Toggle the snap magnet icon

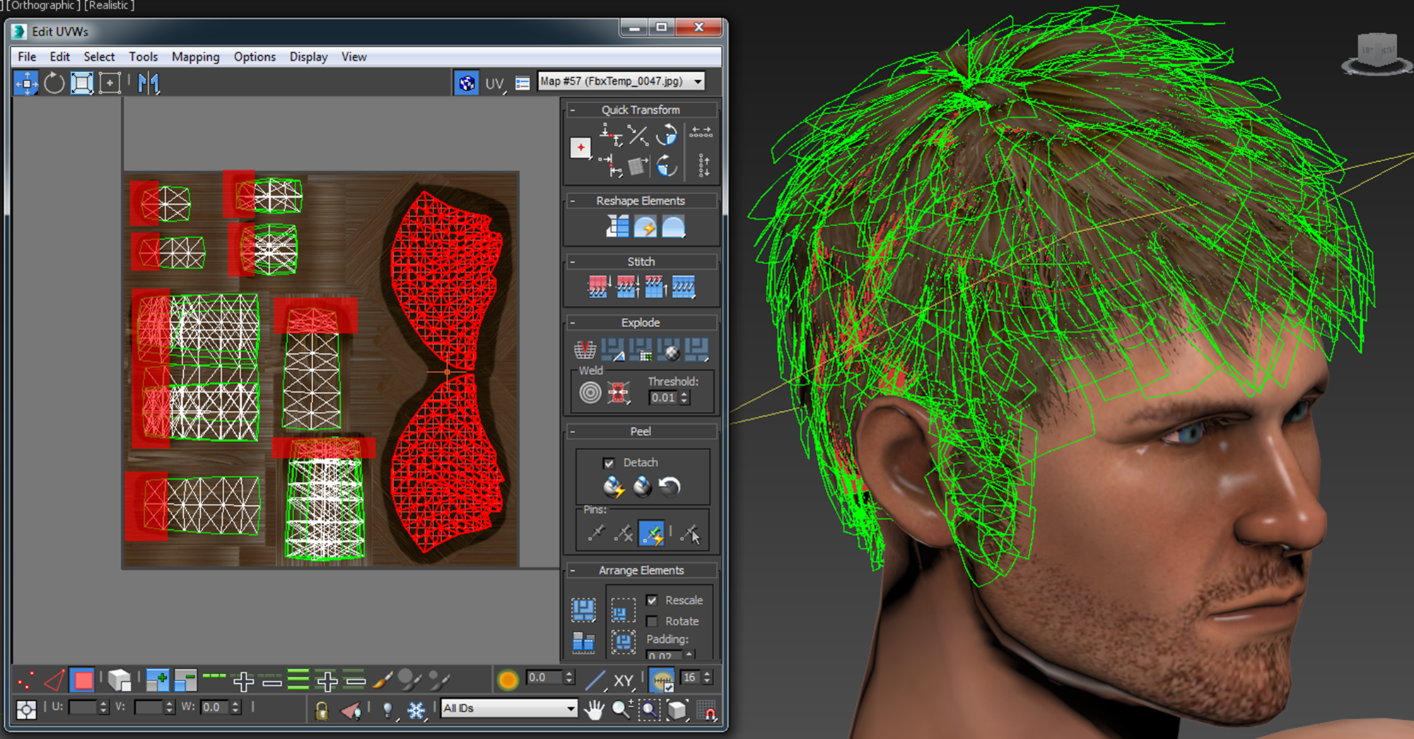tap(706, 710)
